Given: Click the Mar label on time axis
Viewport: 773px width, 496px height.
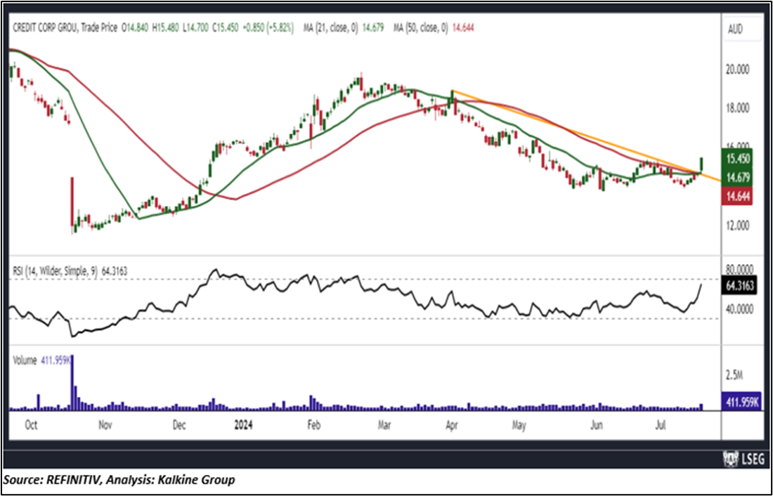Looking at the screenshot, I should [x=384, y=426].
